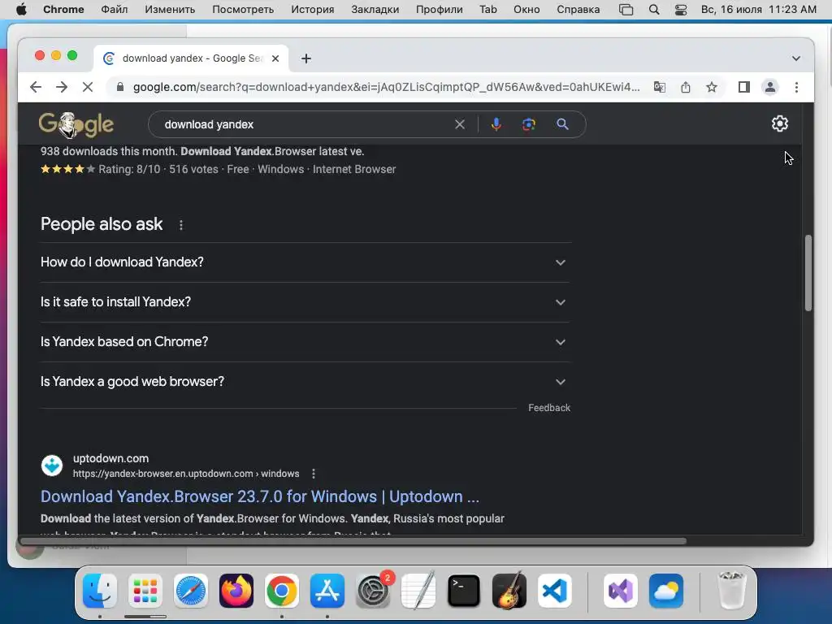Share this page via share icon
The image size is (832, 624).
686,87
